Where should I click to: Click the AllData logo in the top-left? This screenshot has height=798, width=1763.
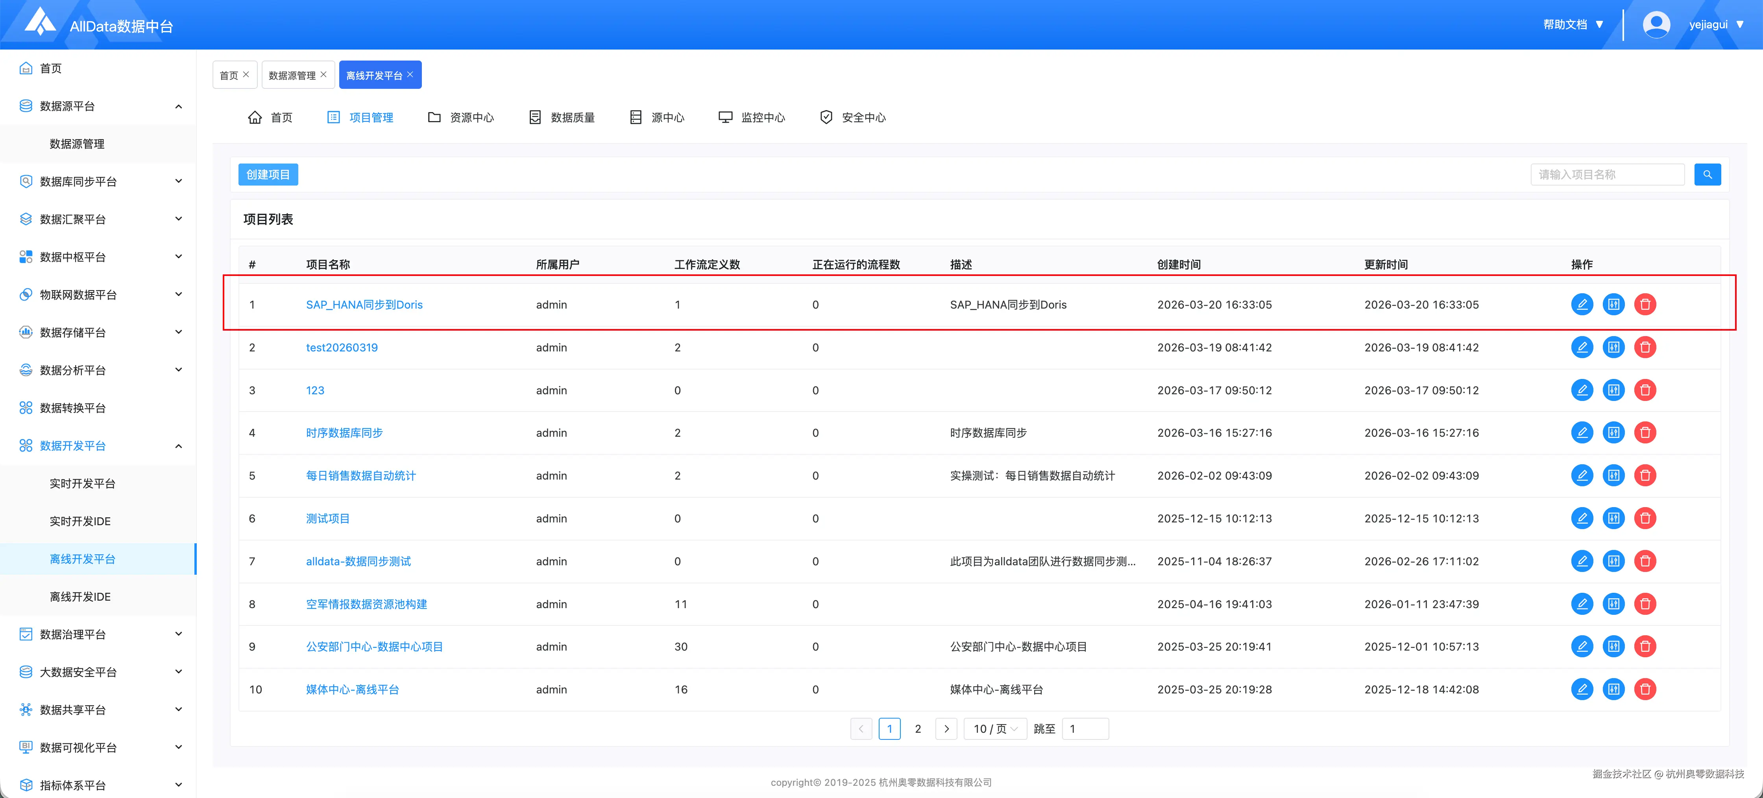click(x=41, y=22)
